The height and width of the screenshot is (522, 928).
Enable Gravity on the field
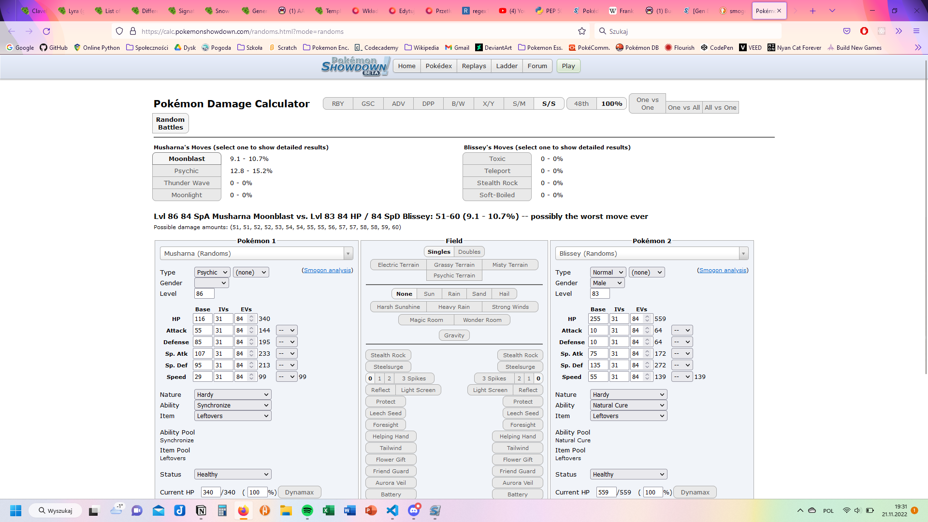454,335
